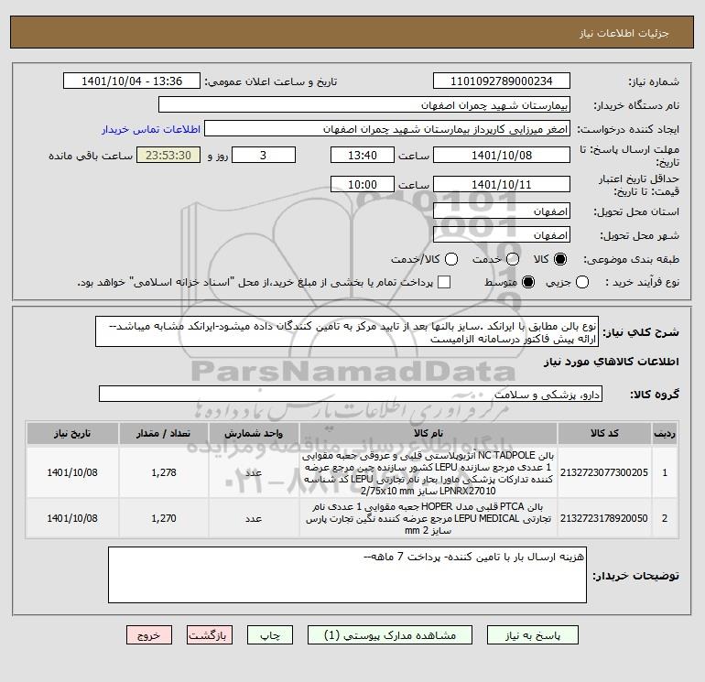Click response deadline date 1401/10/08 field
Viewport: 705px width, 682px height.
click(x=502, y=155)
